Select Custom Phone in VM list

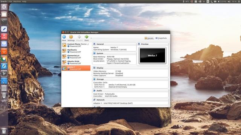pos(76,45)
